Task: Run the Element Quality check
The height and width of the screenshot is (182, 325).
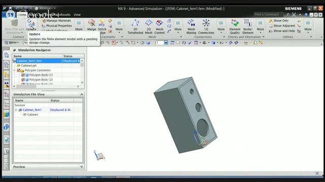Action: tap(235, 27)
